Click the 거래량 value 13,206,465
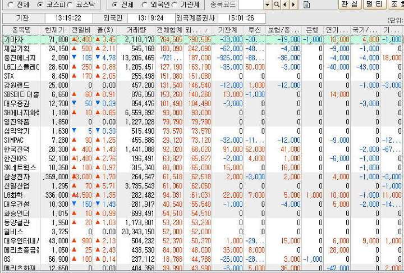Image resolution: width=404 pixels, height=273 pixels. click(x=139, y=58)
